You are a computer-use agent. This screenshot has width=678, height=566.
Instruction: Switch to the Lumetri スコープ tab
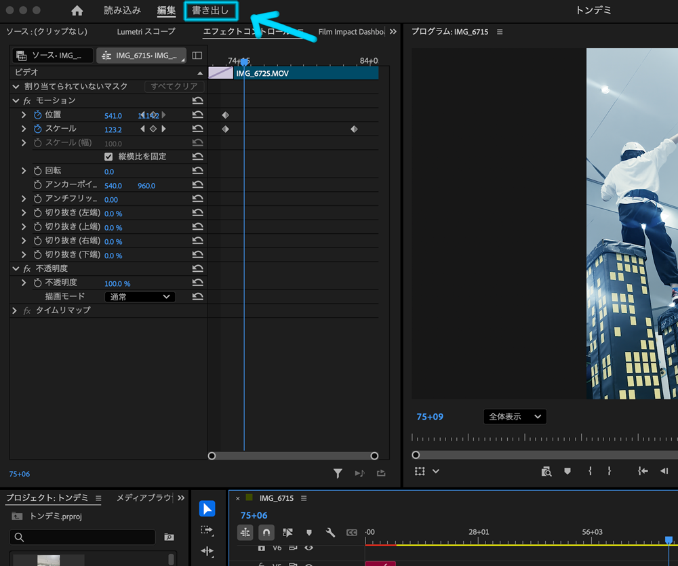point(144,31)
